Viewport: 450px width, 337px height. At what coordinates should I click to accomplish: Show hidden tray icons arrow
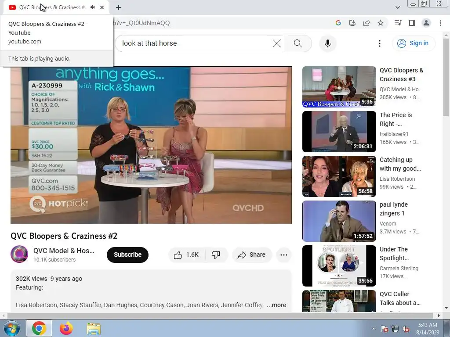374,329
